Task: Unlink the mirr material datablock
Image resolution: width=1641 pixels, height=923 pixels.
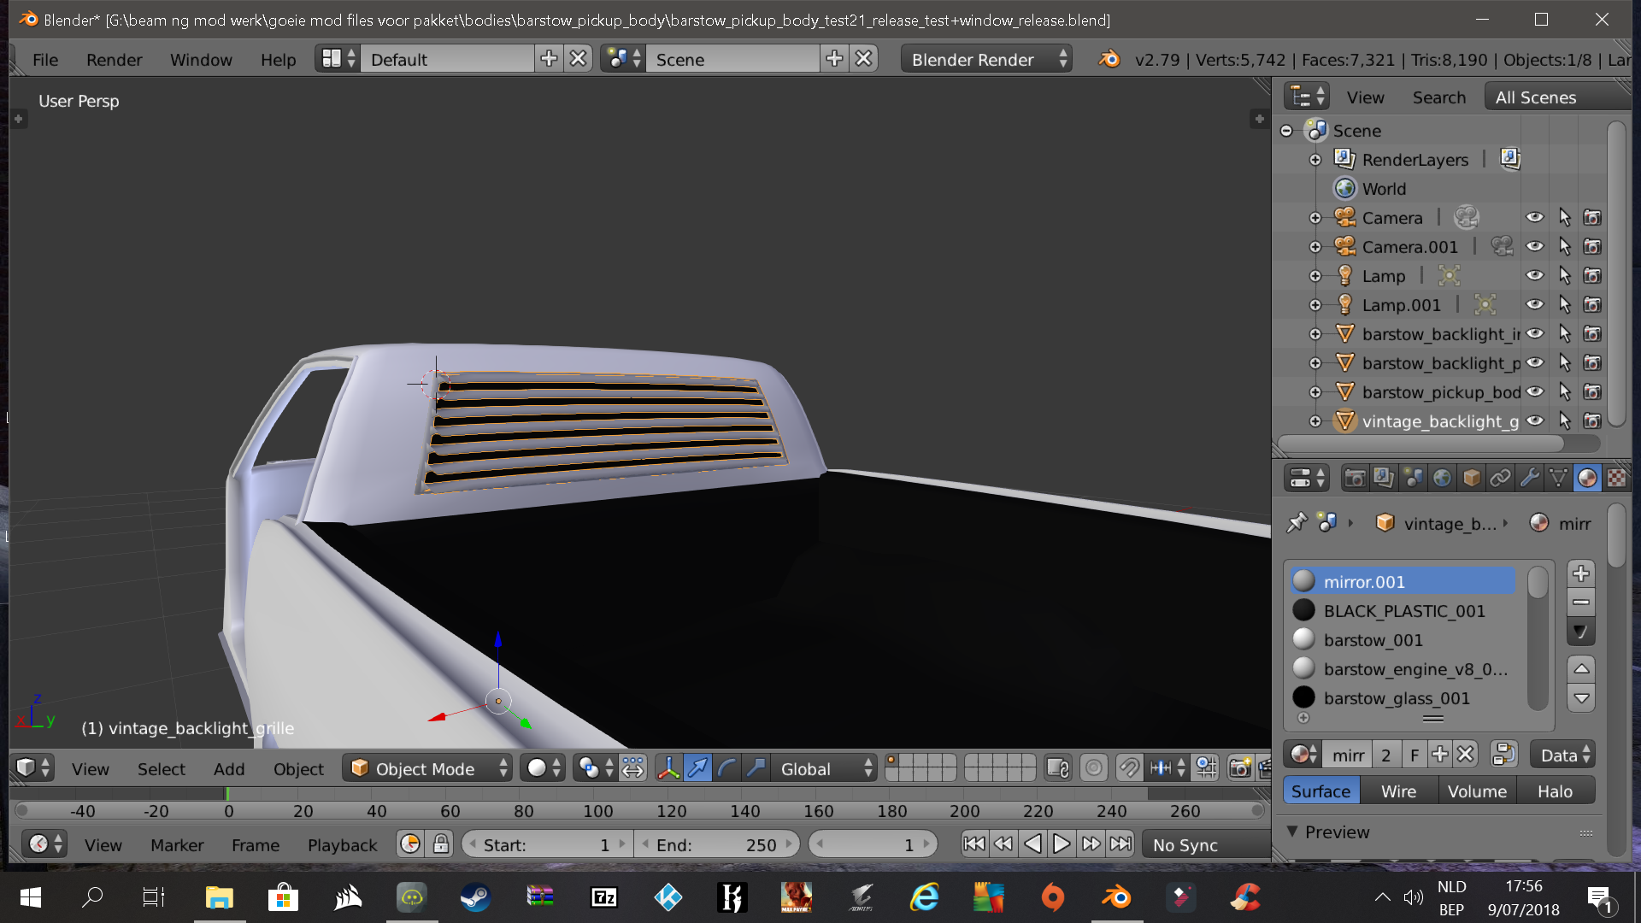Action: point(1466,755)
